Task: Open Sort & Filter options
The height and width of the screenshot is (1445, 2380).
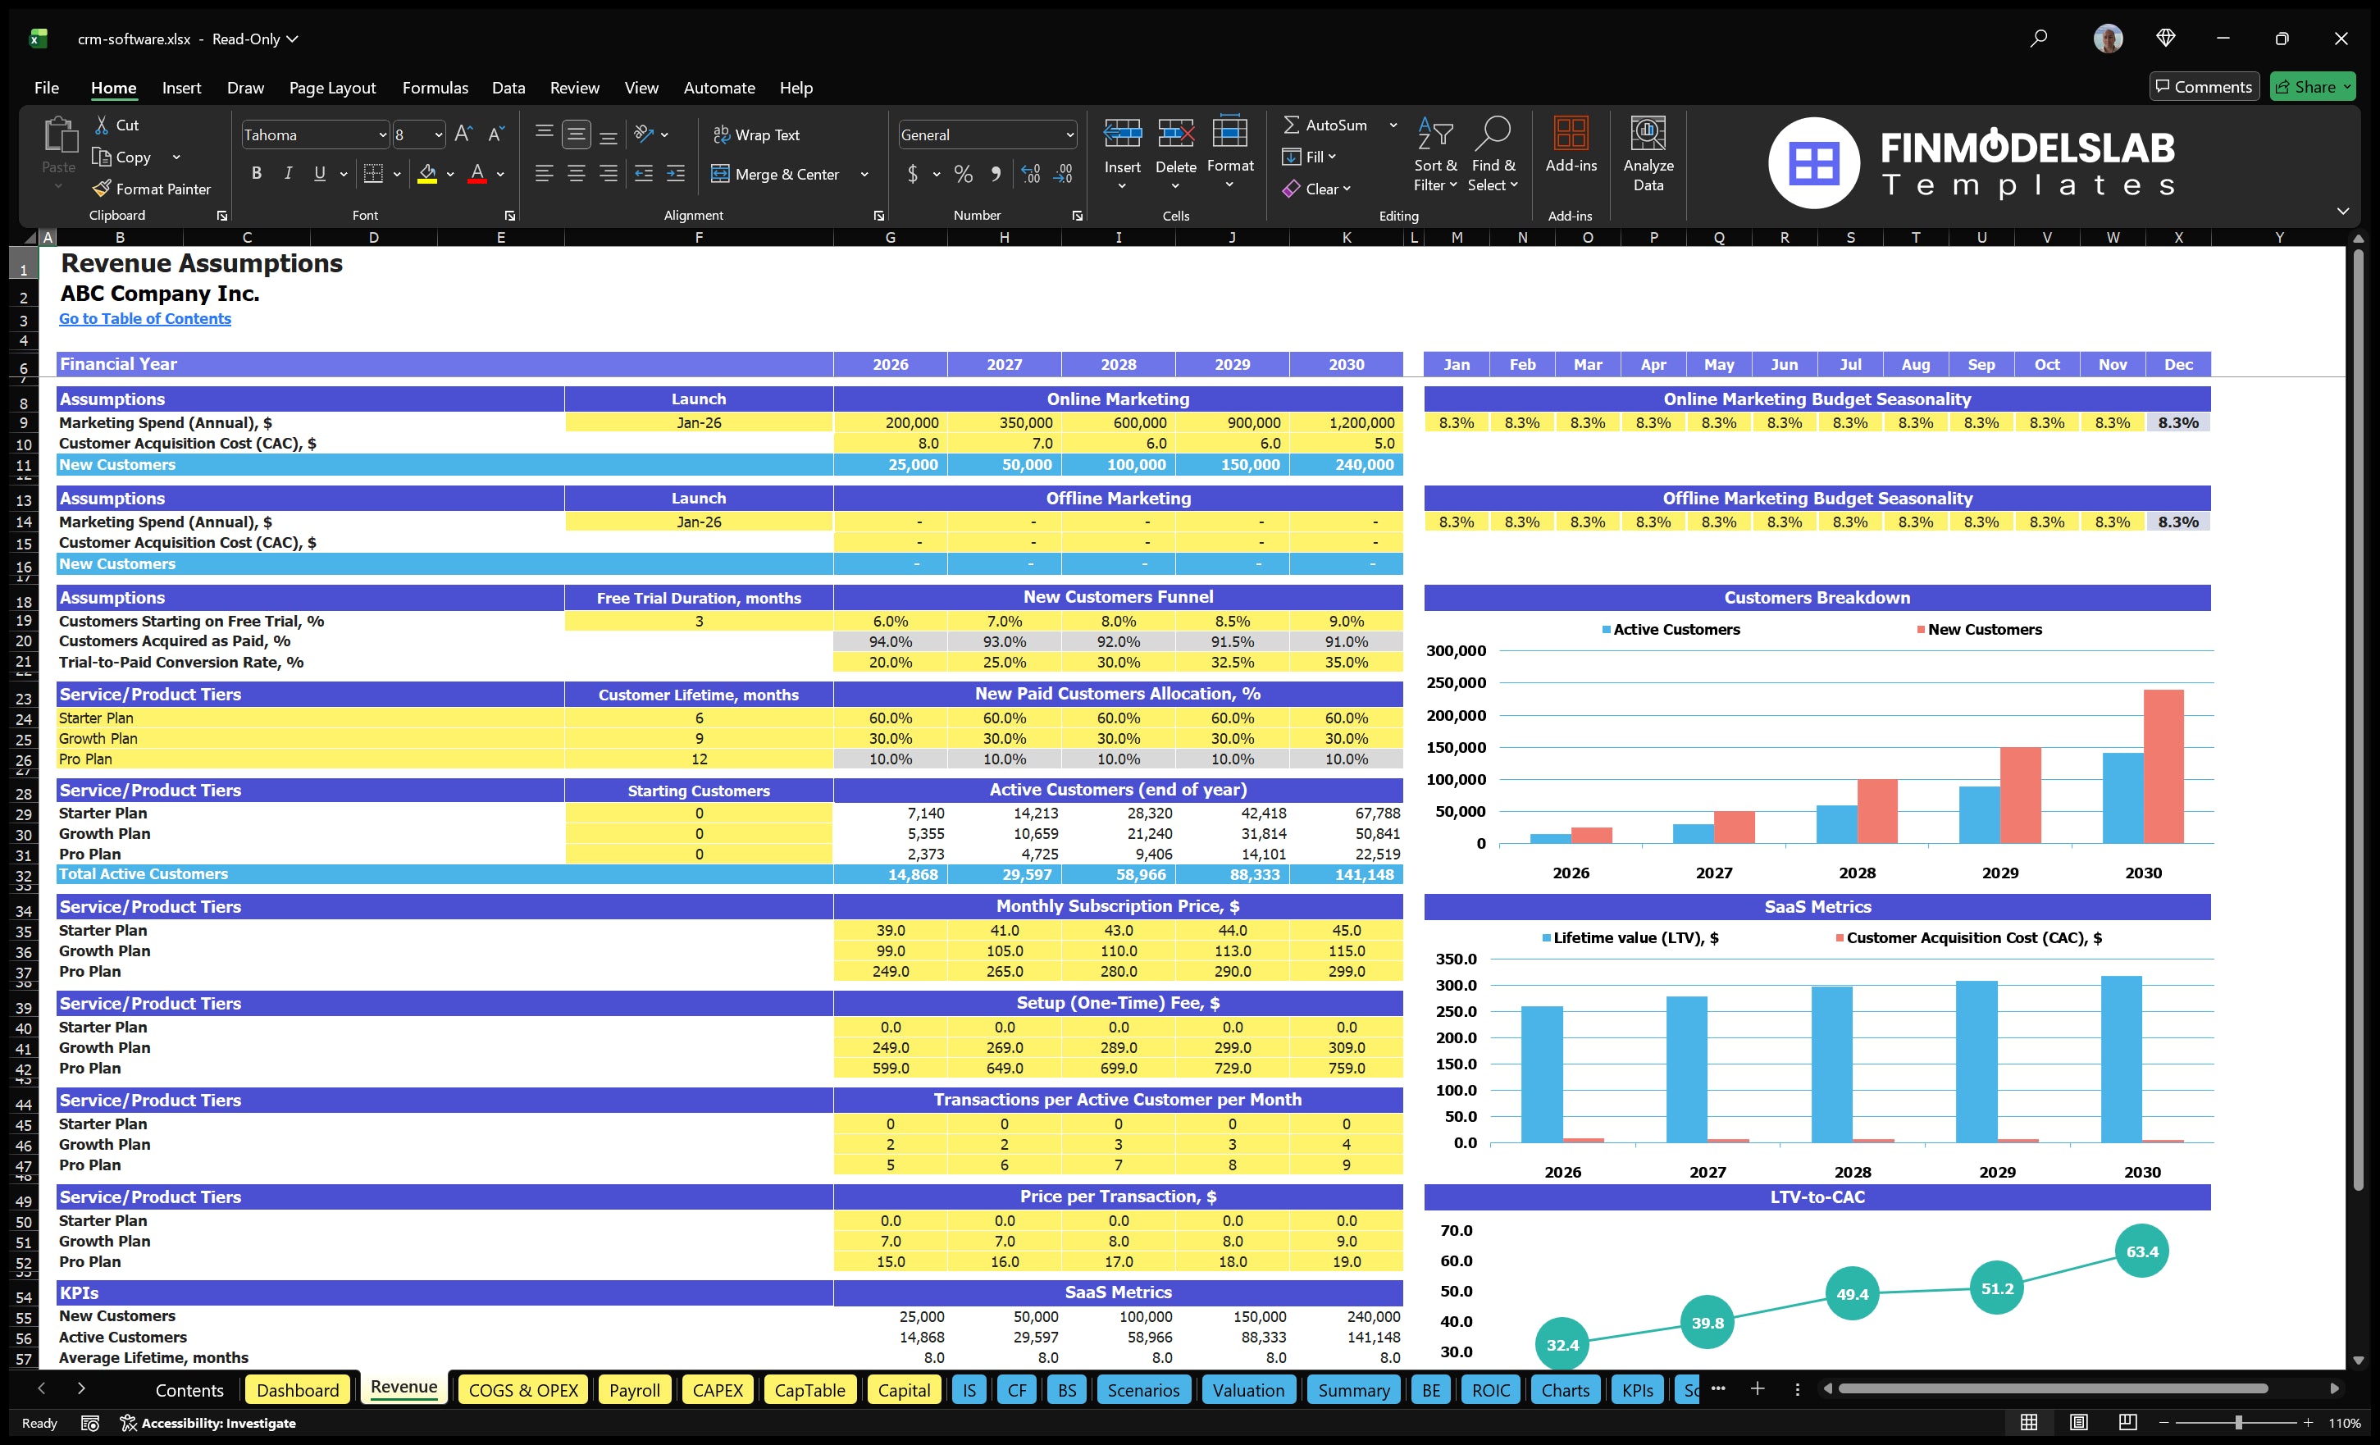Action: pos(1435,154)
